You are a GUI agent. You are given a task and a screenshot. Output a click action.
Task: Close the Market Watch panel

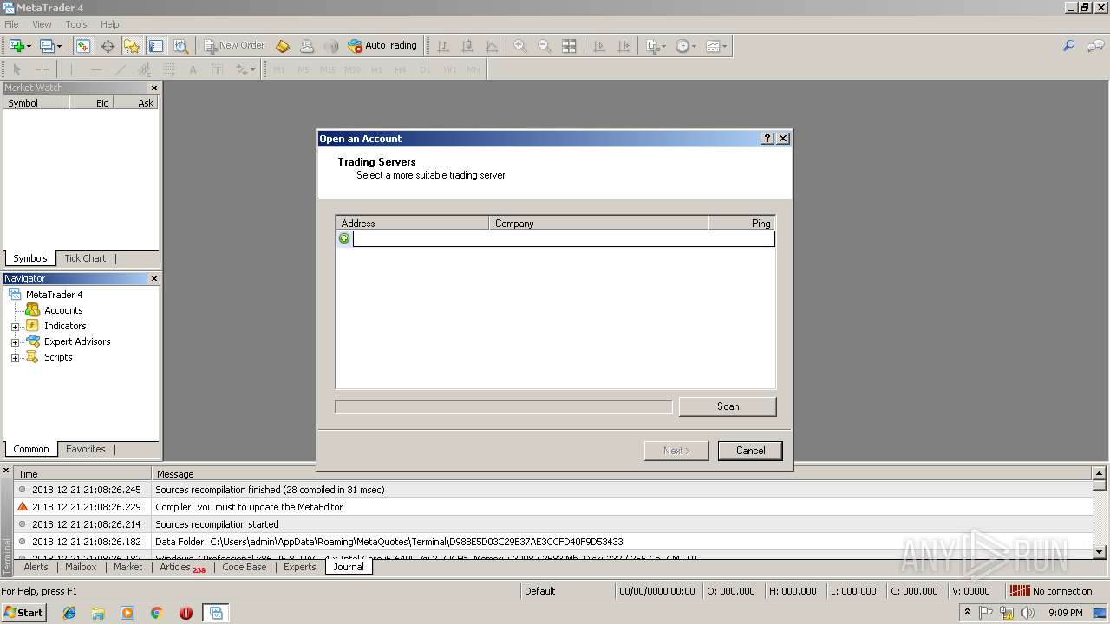click(x=154, y=88)
